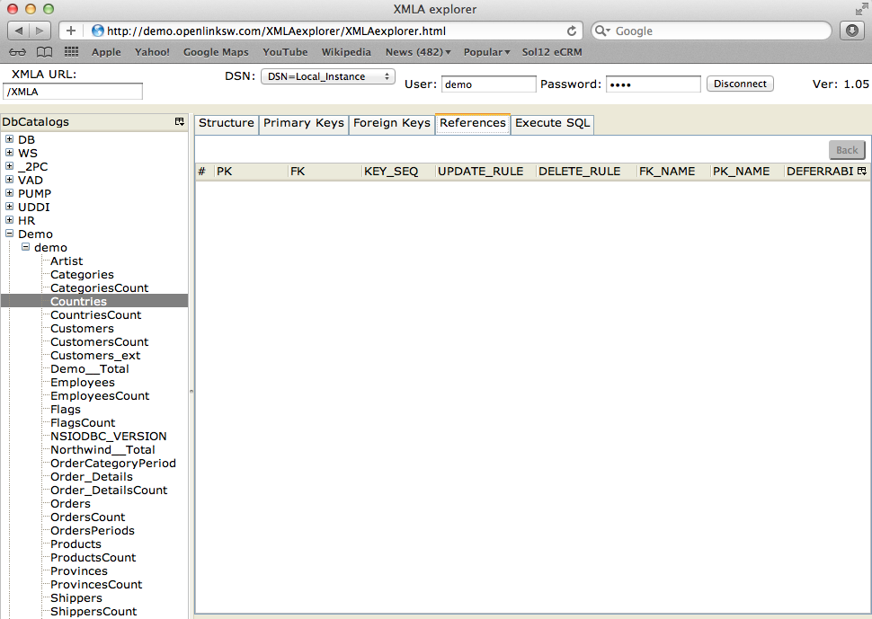The height and width of the screenshot is (619, 872).
Task: Click the Disconnect button
Action: click(x=740, y=84)
